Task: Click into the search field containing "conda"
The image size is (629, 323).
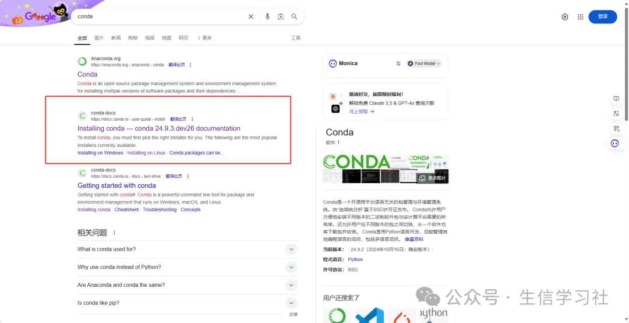Action: tap(161, 16)
